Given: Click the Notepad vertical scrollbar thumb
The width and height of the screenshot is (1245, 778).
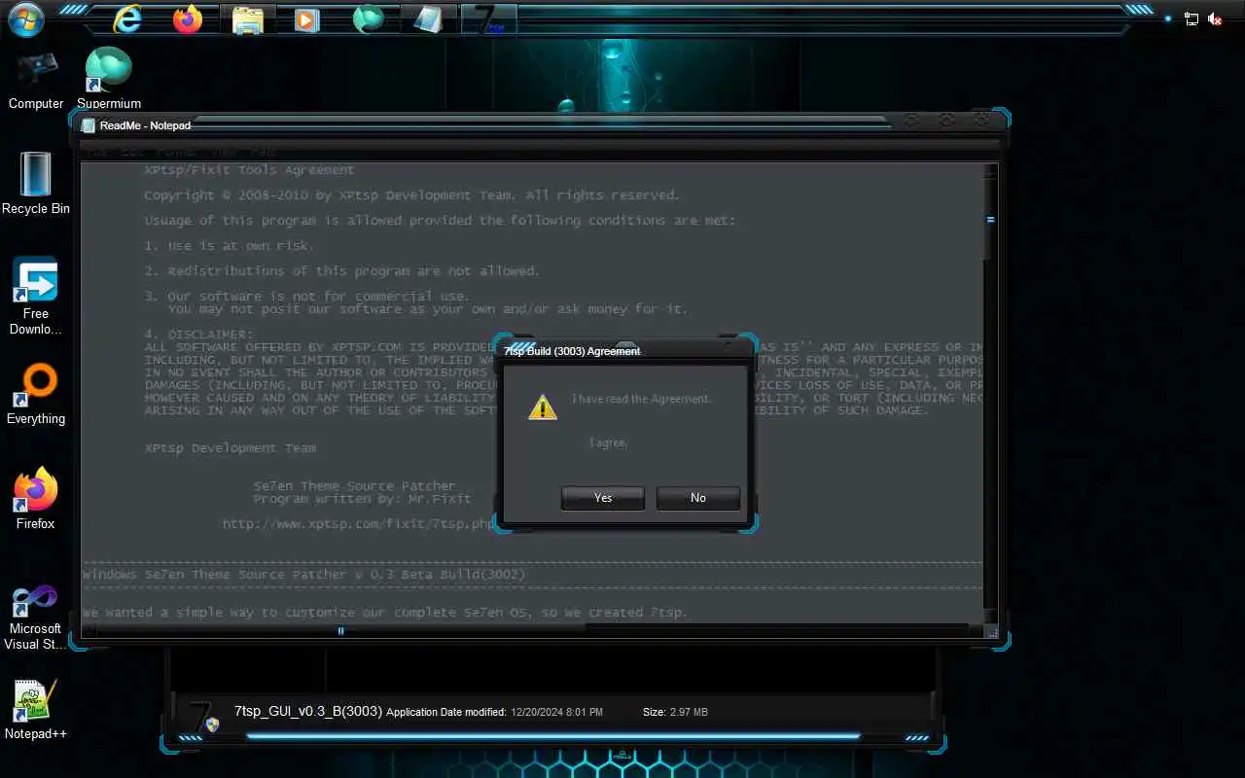Looking at the screenshot, I should [990, 221].
